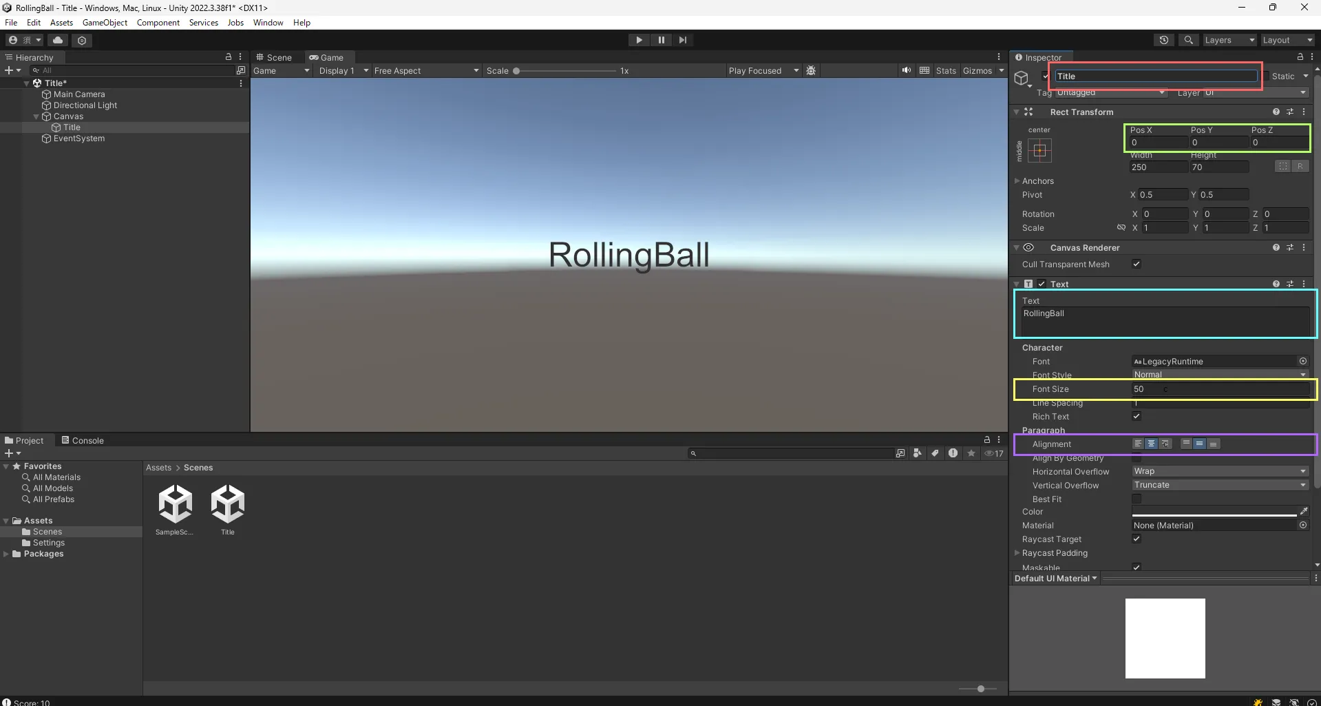Toggle Cull Transparent Mesh checkbox
Viewport: 1321px width, 706px height.
(x=1137, y=264)
